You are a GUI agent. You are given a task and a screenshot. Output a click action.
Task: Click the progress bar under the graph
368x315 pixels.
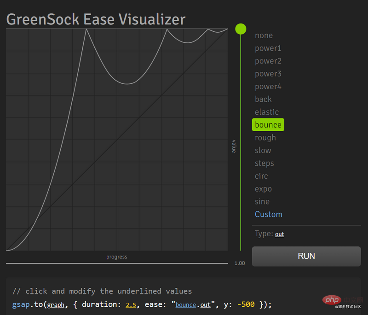point(117,264)
